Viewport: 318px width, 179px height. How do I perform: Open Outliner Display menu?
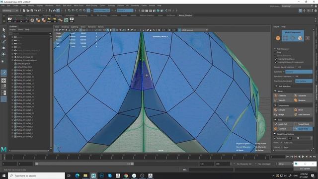pyautogui.click(x=12, y=30)
